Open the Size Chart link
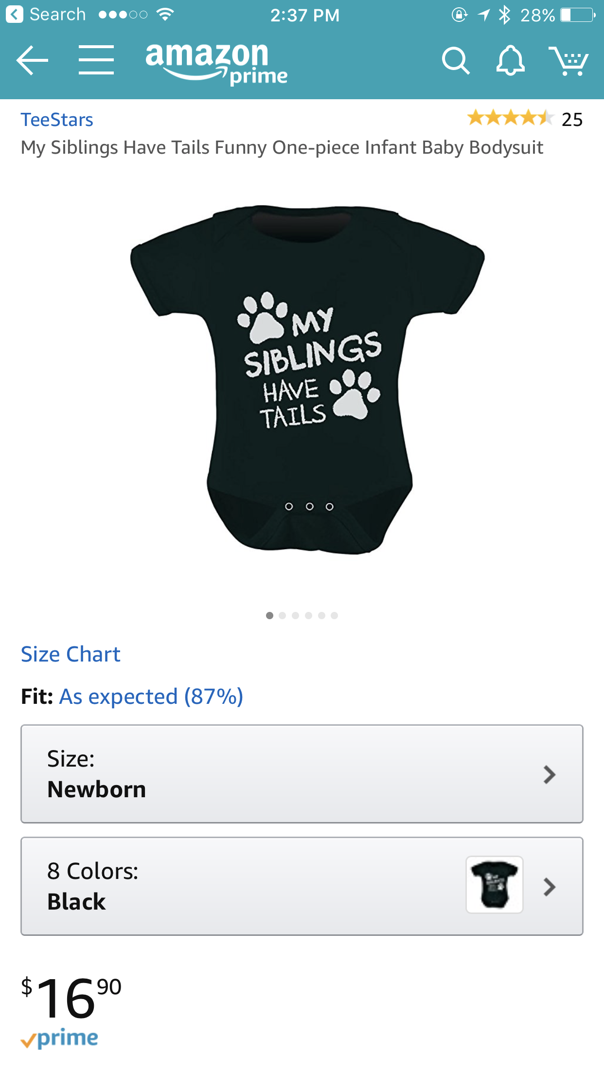604x1074 pixels. [71, 654]
